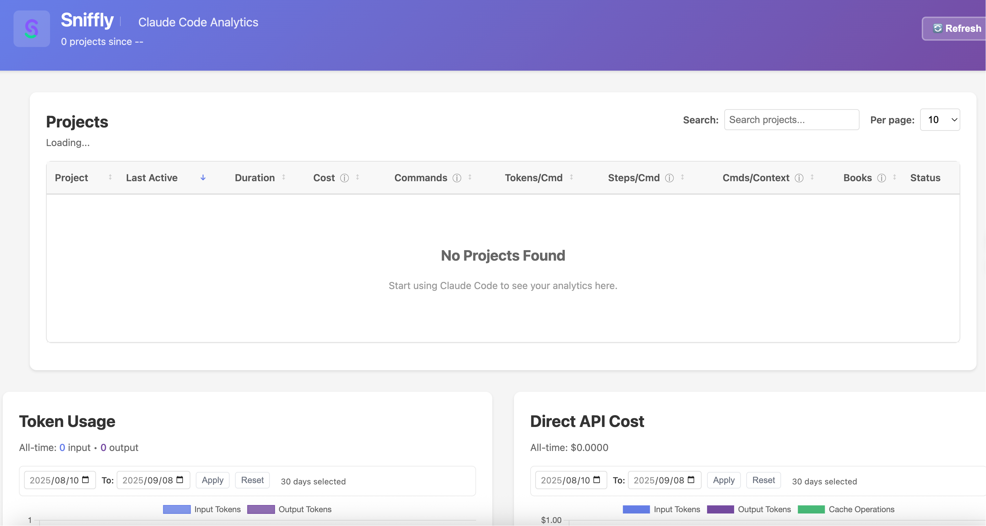Screen dimensions: 986x526
Task: Click the '0 projects since --' text
Action: [102, 42]
